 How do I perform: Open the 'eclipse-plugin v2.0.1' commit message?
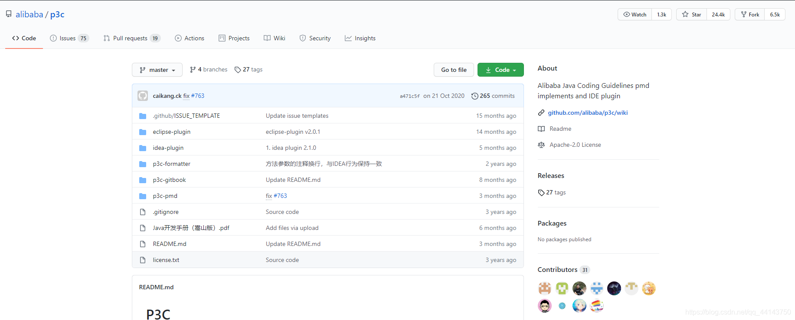click(x=293, y=132)
